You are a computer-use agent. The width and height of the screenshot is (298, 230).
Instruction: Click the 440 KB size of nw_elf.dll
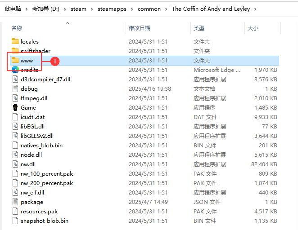(x=268, y=192)
